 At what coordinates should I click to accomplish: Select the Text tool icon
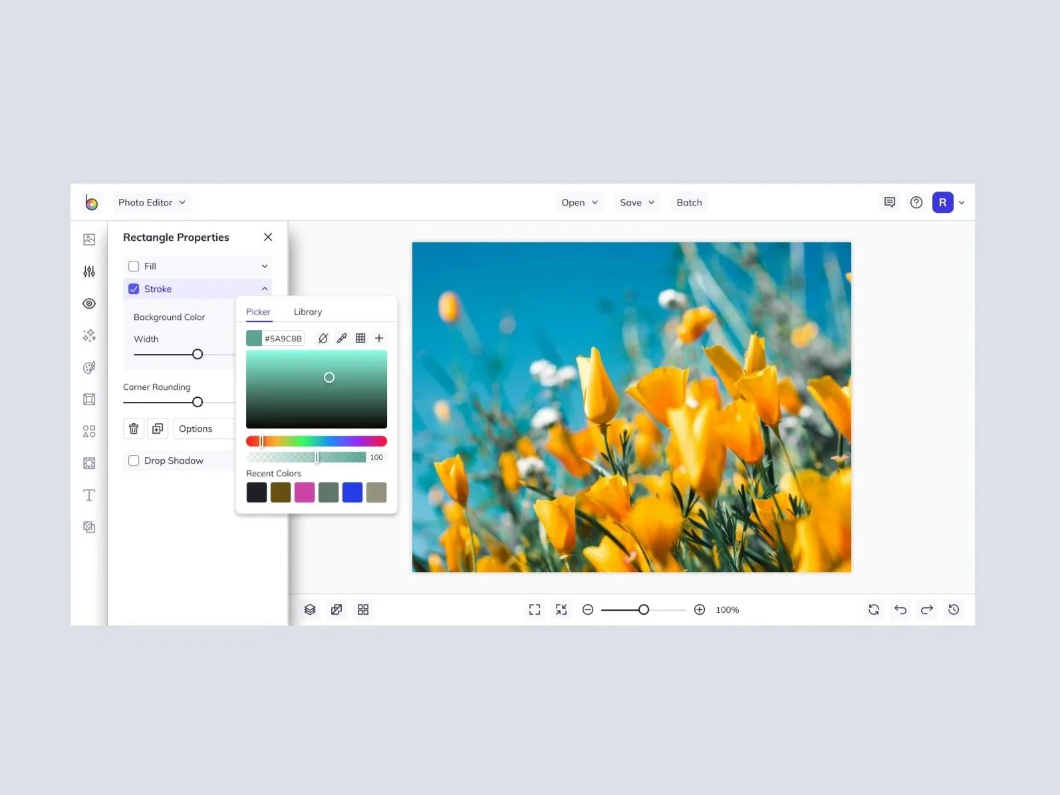[89, 495]
